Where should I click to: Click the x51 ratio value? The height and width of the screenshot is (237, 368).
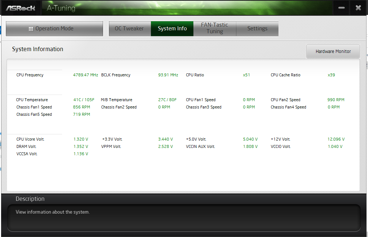(x=246, y=75)
